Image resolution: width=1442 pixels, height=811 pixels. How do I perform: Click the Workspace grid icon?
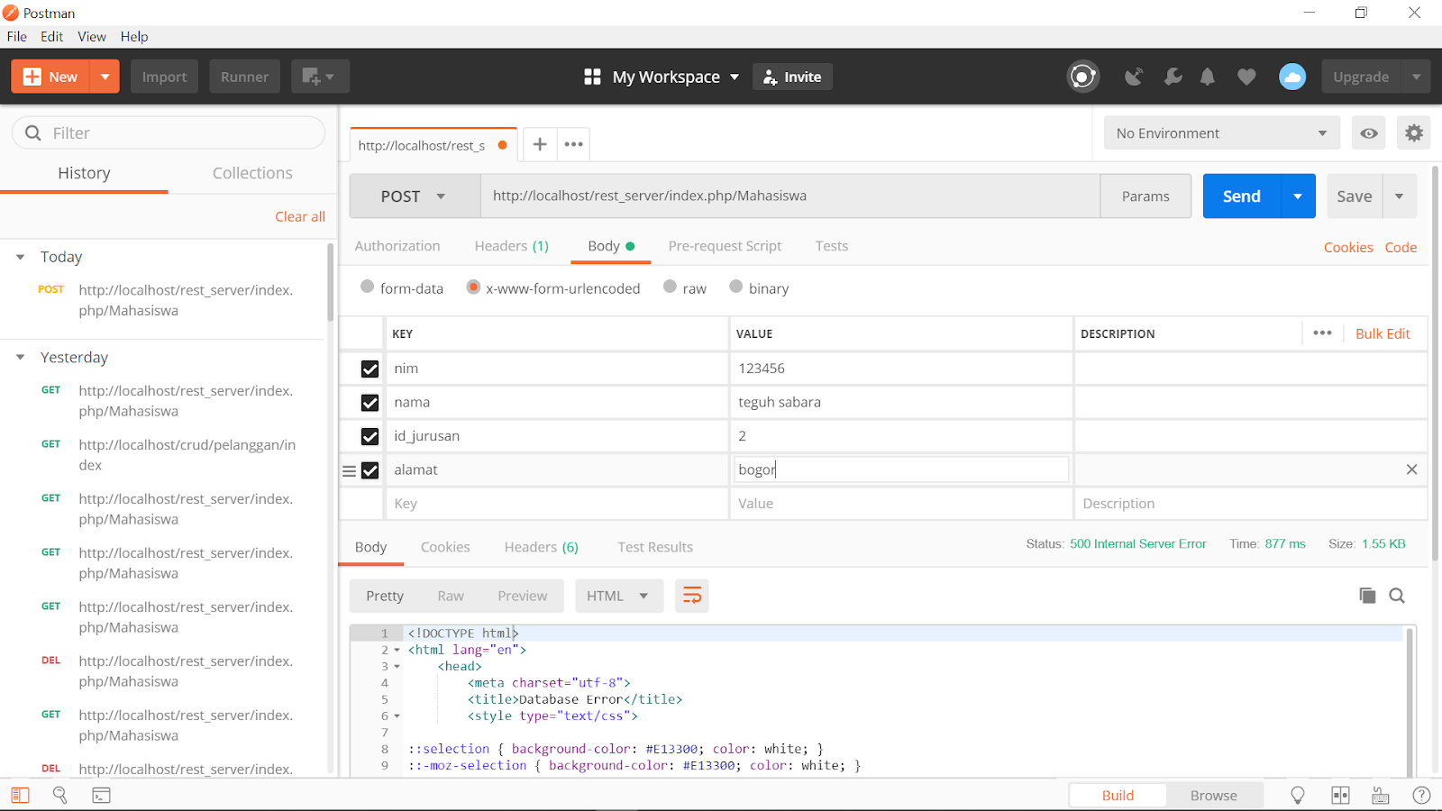(592, 77)
